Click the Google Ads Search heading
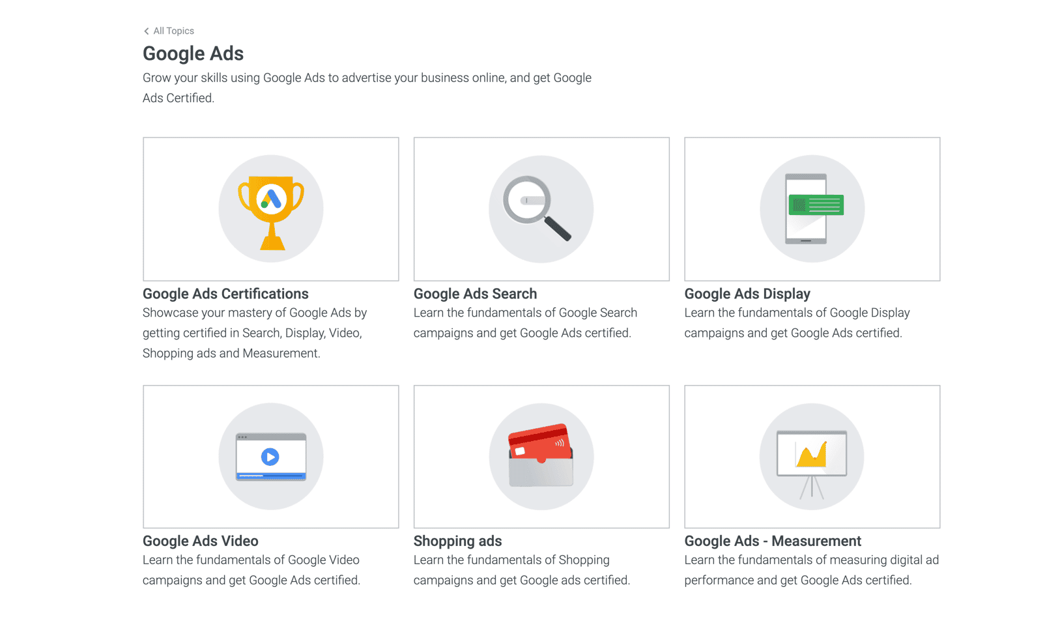The height and width of the screenshot is (617, 1045). click(475, 294)
